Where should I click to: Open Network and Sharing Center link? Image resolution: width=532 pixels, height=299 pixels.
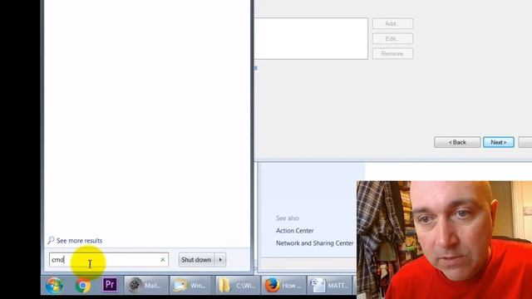pos(315,243)
